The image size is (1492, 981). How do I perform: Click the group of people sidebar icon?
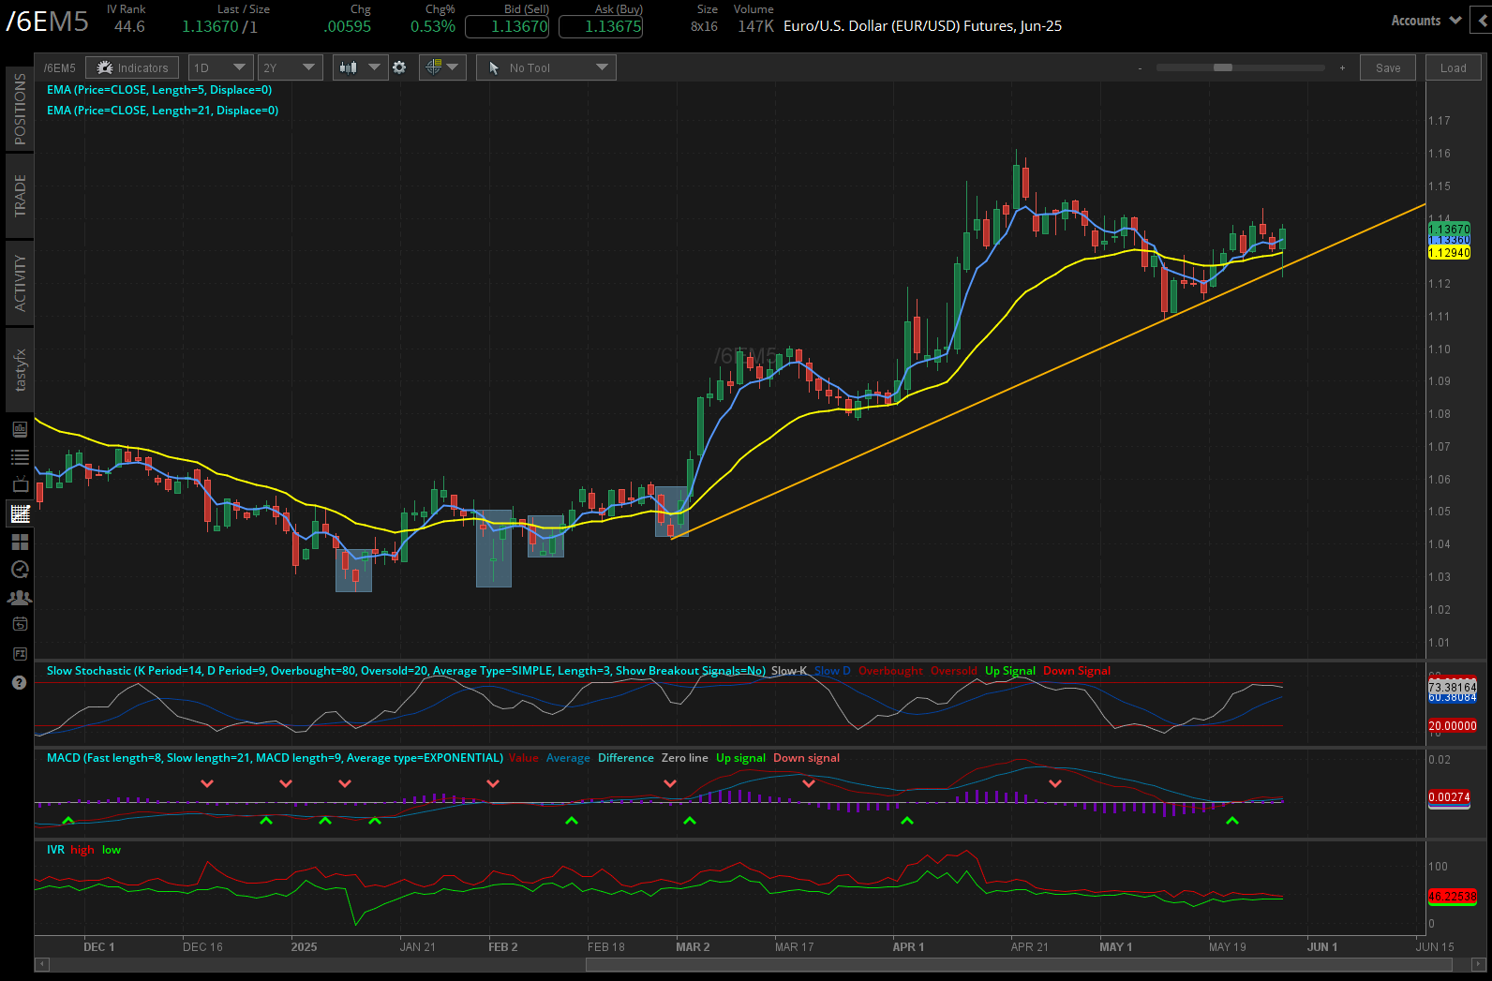point(20,597)
